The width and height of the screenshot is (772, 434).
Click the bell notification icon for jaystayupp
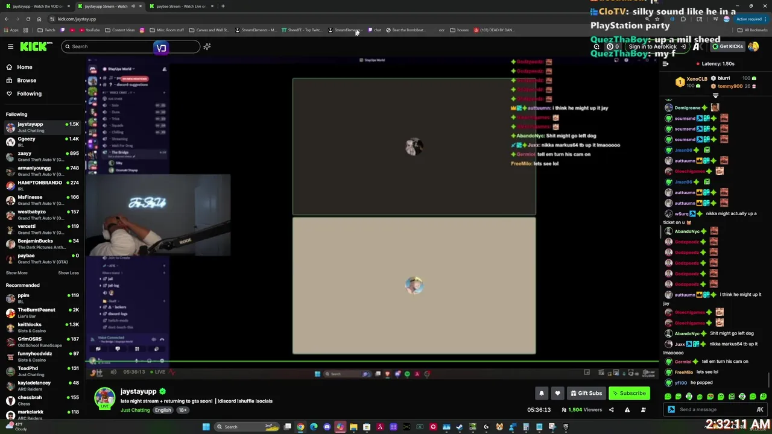pyautogui.click(x=542, y=393)
